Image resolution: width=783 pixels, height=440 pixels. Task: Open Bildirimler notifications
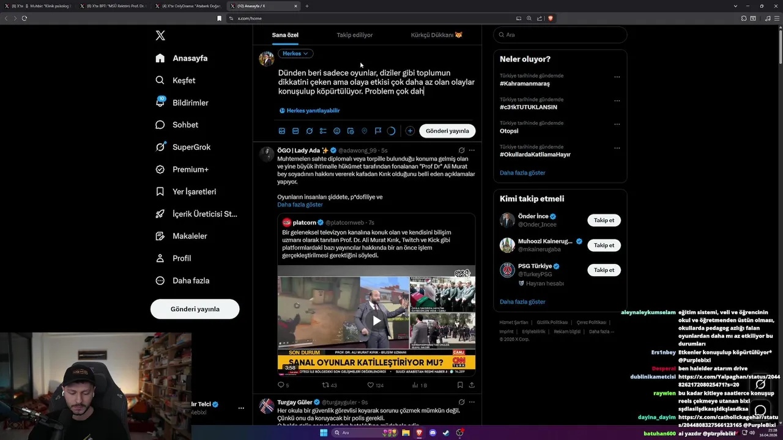point(182,103)
